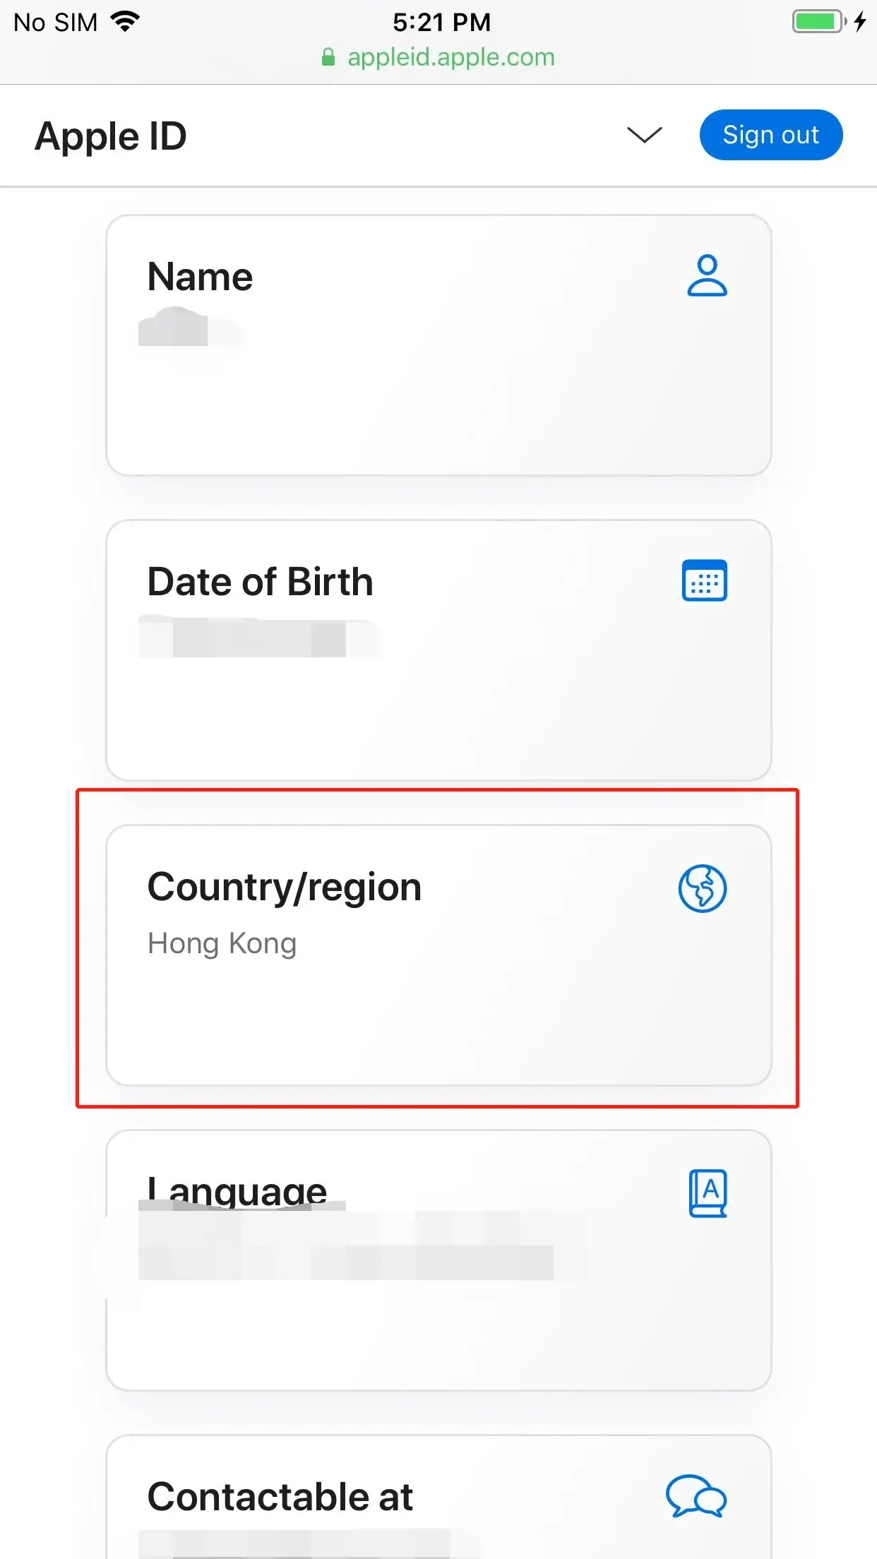Click the Sign out button
Viewport: 877px width, 1559px height.
[770, 134]
